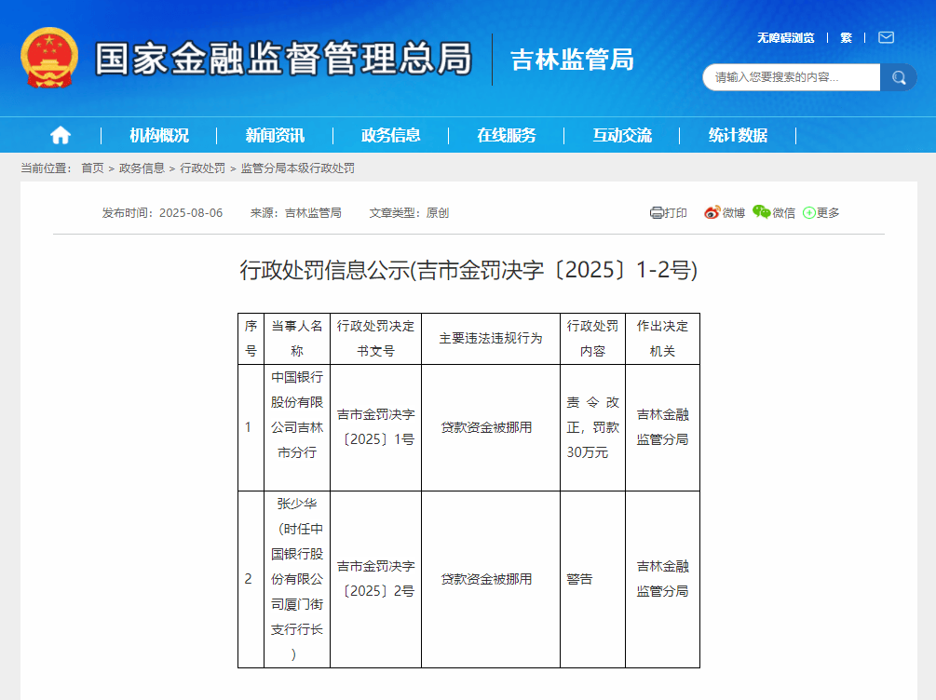This screenshot has width=936, height=700.
Task: Click 政务信息 breadcrumb link
Action: [142, 168]
